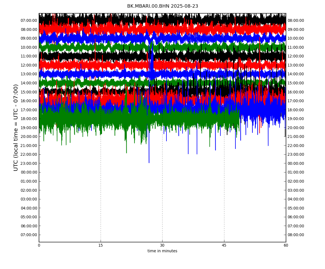Screen dimensions: 325x269
Task: Select x-axis tick label 45
Action: 224,245
